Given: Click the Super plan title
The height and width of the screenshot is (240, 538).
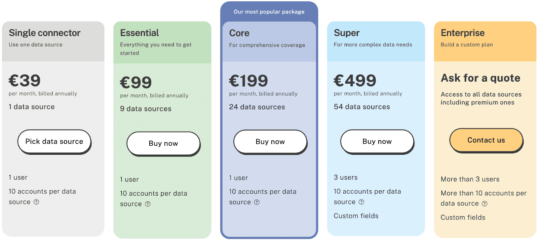Looking at the screenshot, I should 347,33.
